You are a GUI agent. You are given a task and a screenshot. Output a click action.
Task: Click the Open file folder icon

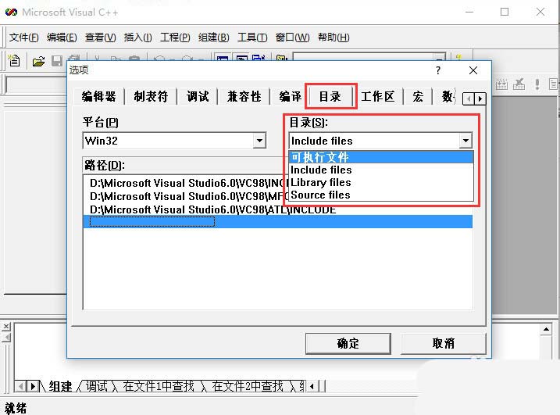(38, 61)
